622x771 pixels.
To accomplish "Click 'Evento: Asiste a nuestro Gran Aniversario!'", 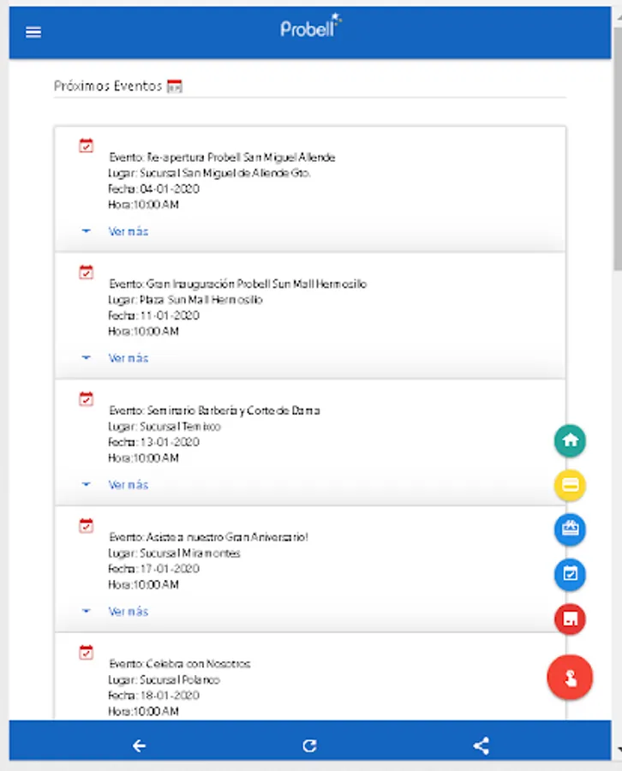I will [x=208, y=537].
